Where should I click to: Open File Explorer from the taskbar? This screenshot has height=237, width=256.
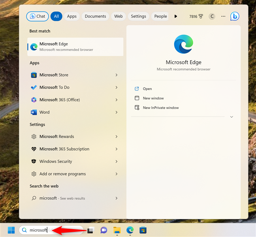(117, 230)
